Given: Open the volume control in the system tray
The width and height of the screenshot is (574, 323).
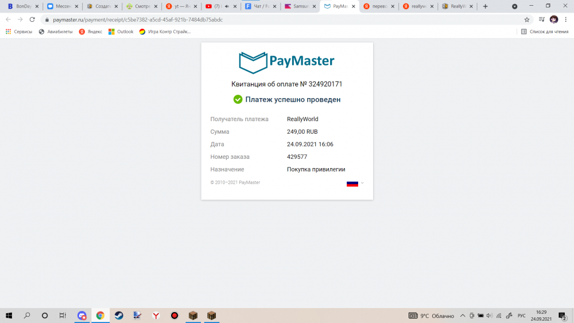Looking at the screenshot, I should point(490,316).
